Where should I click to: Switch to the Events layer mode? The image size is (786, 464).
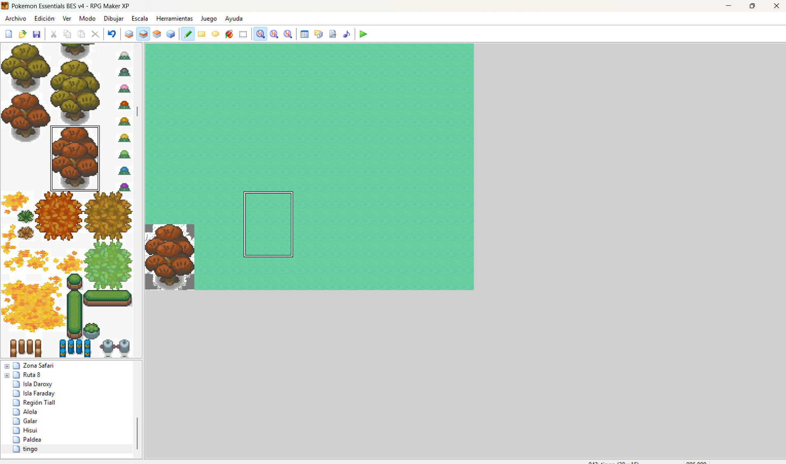[x=171, y=34]
